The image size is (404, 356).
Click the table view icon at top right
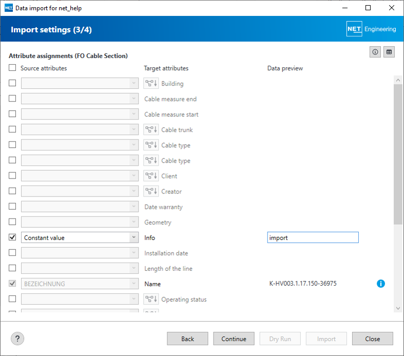tap(389, 52)
